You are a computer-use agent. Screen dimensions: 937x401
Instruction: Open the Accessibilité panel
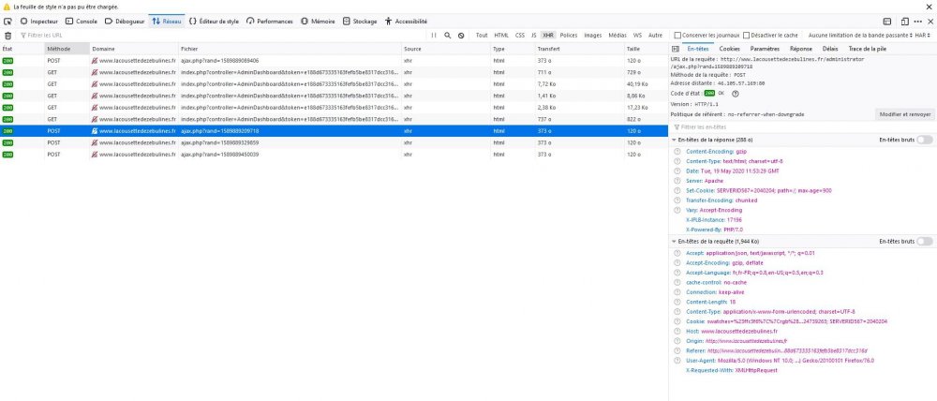coord(406,21)
